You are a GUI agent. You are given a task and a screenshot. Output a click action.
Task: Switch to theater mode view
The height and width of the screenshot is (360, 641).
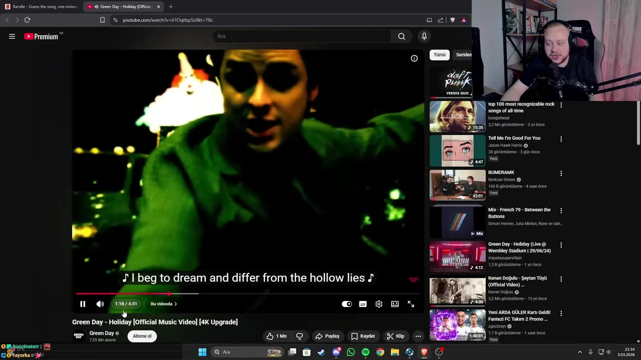(x=395, y=304)
